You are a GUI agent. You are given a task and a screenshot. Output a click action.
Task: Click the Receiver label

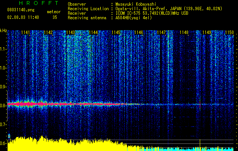pos(77,13)
